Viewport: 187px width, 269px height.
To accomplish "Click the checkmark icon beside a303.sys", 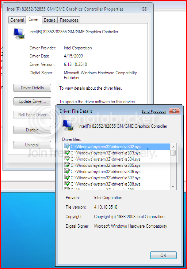I will click(x=67, y=153).
